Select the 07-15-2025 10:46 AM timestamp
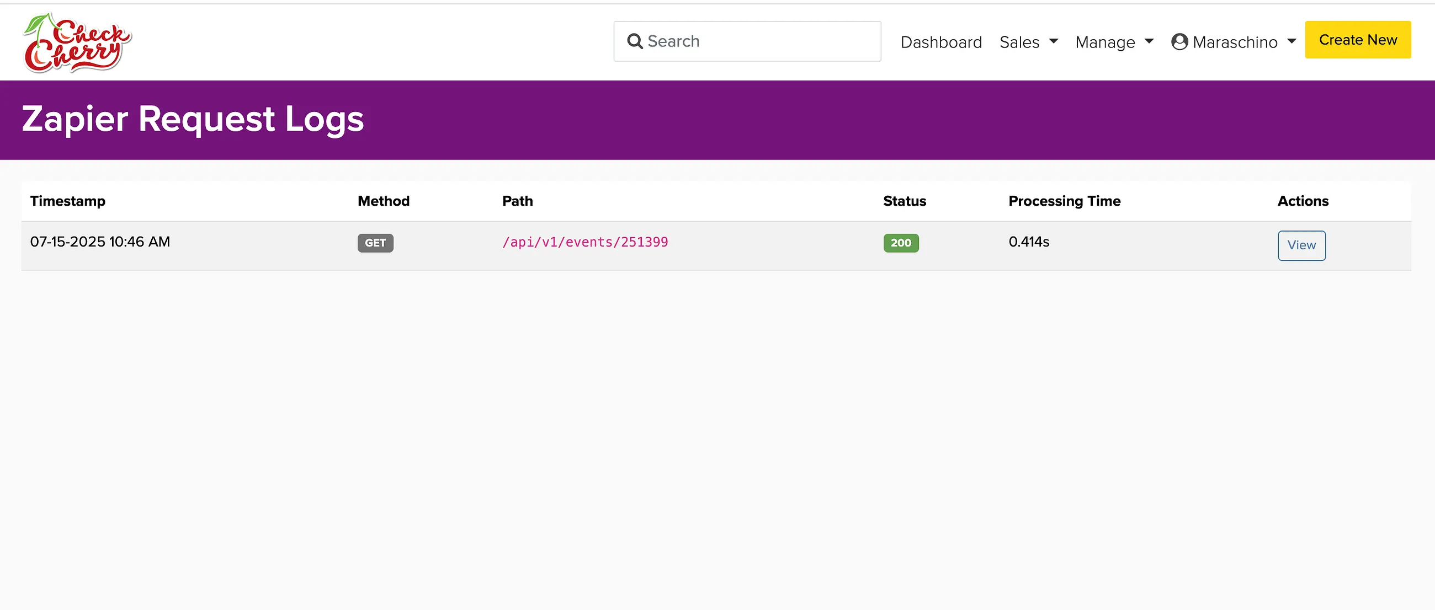 pyautogui.click(x=100, y=242)
